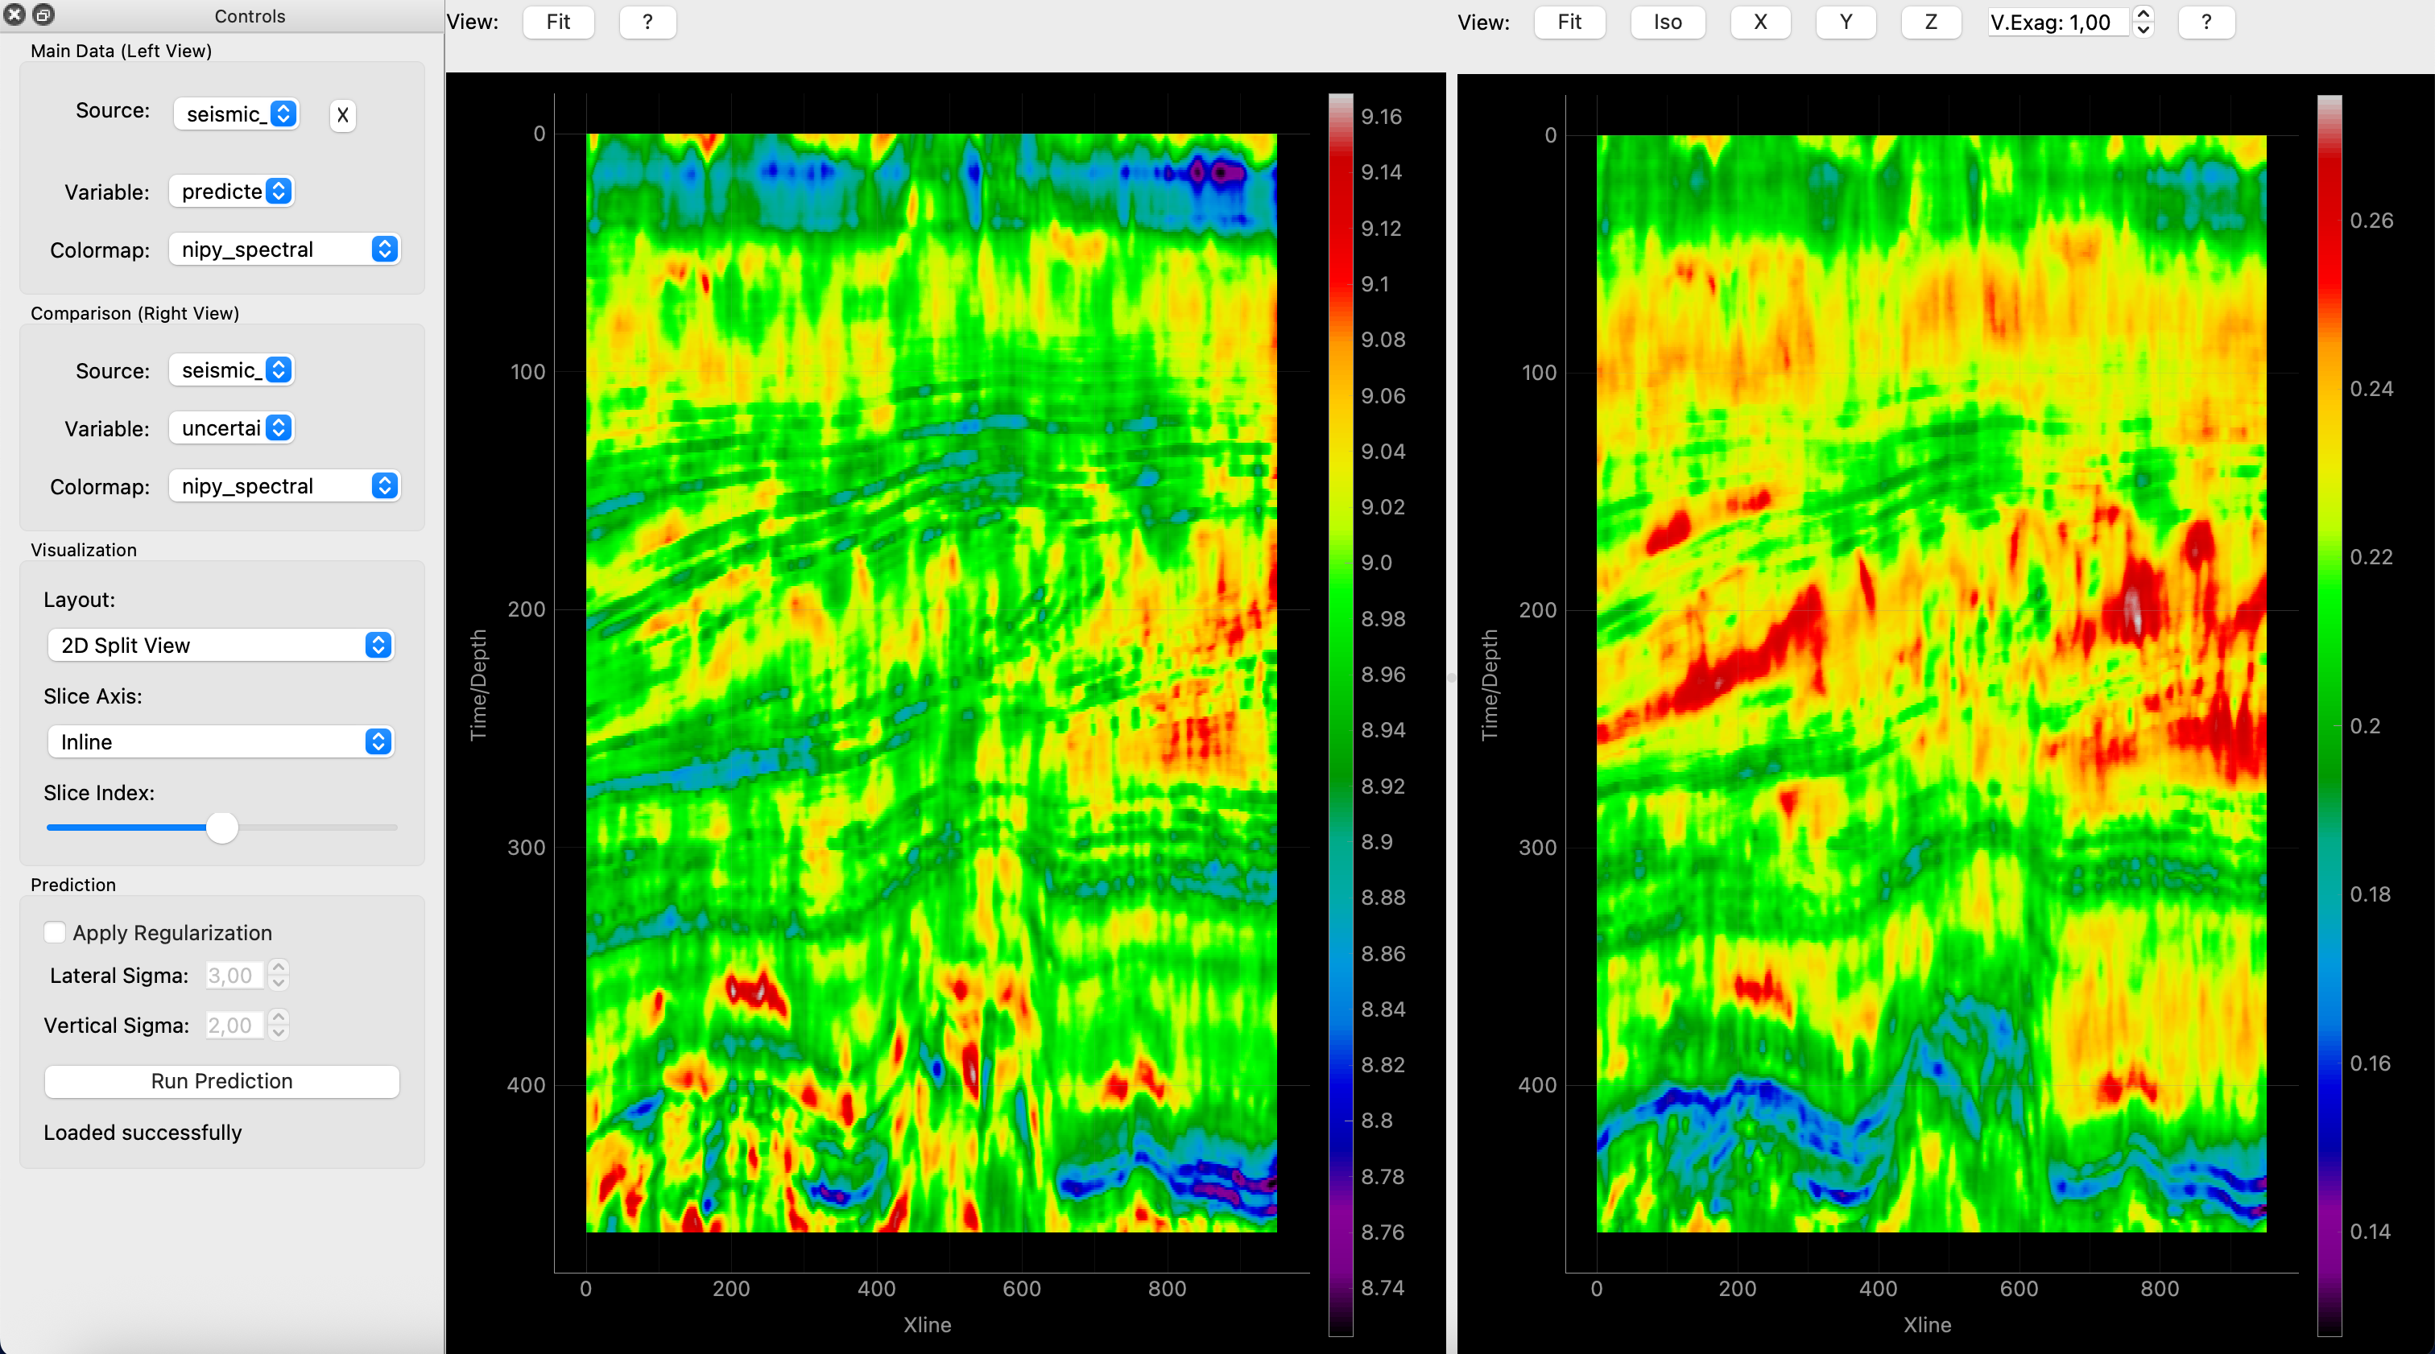Click the left view help question mark
The image size is (2435, 1354).
(x=647, y=22)
